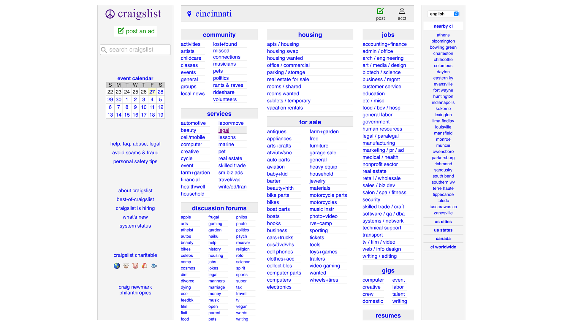
Task: Click the globe emoji under craigslist charitable
Action: (117, 266)
